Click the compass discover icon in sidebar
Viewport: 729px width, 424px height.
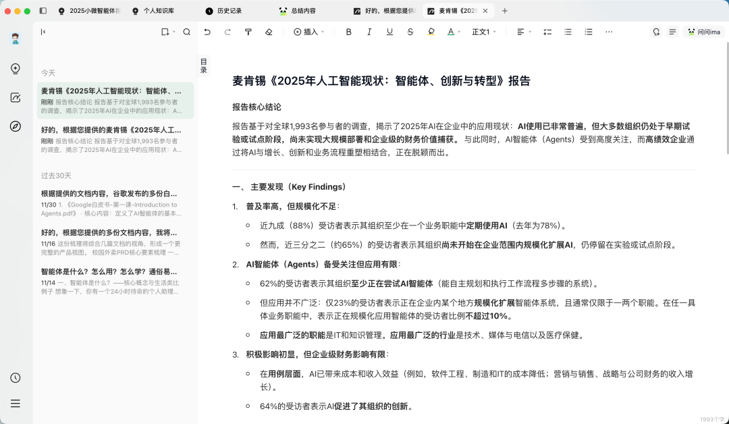click(16, 126)
